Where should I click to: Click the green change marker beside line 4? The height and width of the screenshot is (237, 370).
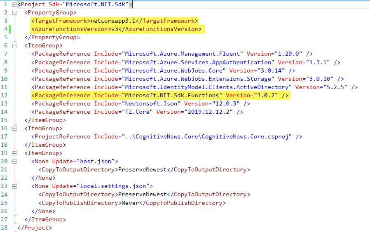pos(9,29)
